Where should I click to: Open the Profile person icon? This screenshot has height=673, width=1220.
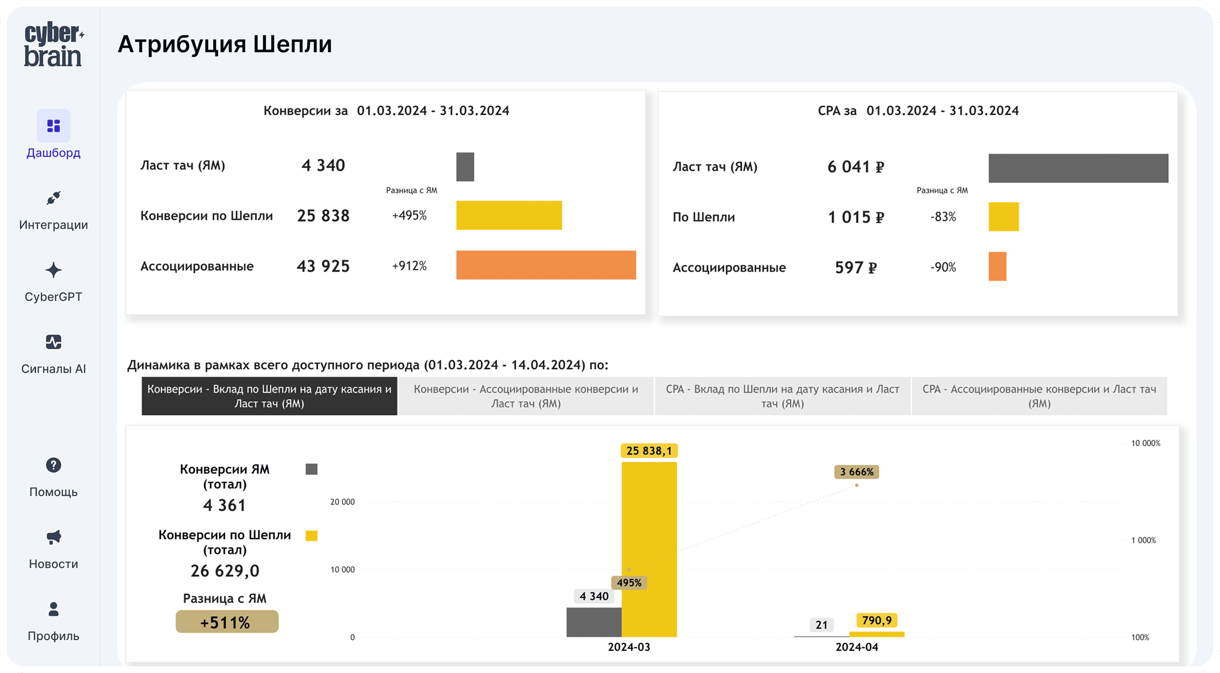click(x=53, y=609)
